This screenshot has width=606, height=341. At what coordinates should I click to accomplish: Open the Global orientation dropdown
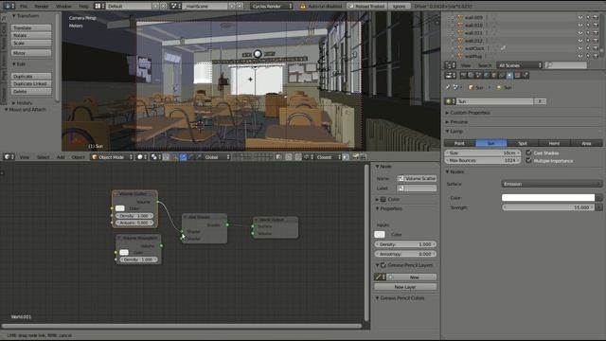[x=217, y=157]
